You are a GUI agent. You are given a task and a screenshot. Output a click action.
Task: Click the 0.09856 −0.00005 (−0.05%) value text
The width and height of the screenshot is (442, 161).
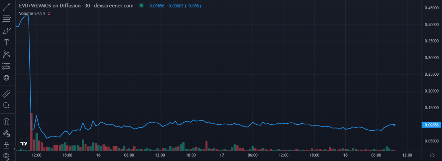[x=175, y=6]
